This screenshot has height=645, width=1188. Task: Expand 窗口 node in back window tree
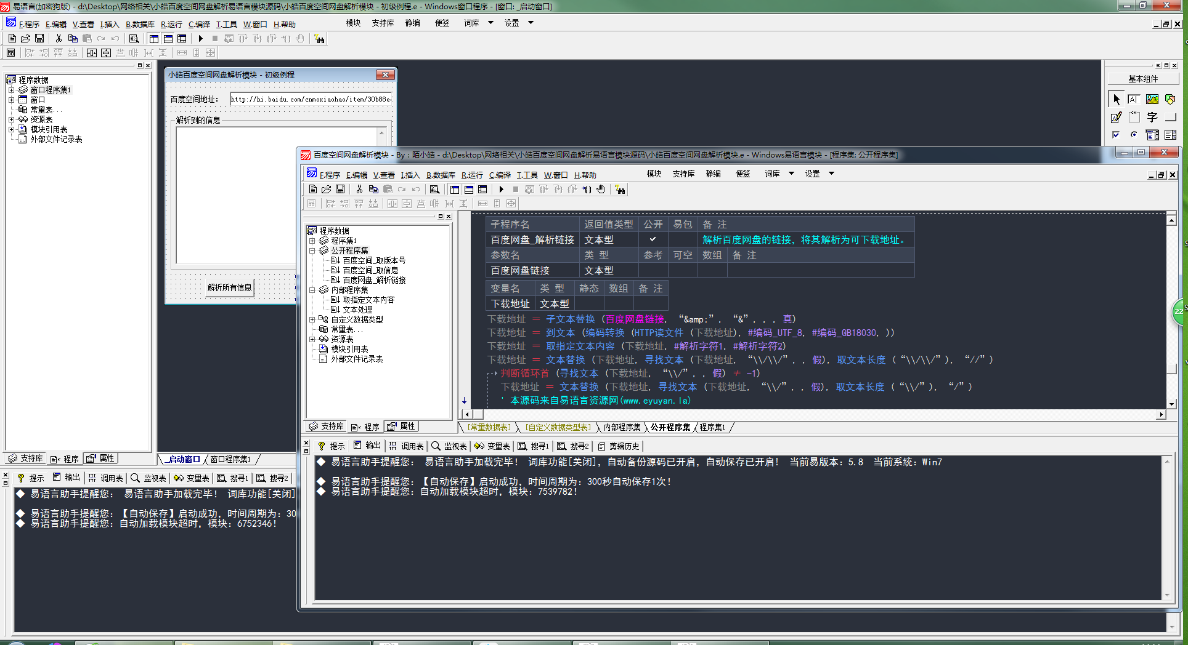11,100
